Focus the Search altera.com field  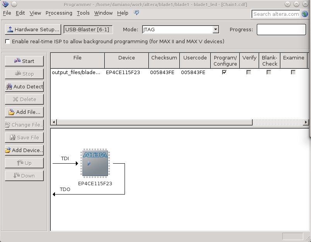[276, 14]
